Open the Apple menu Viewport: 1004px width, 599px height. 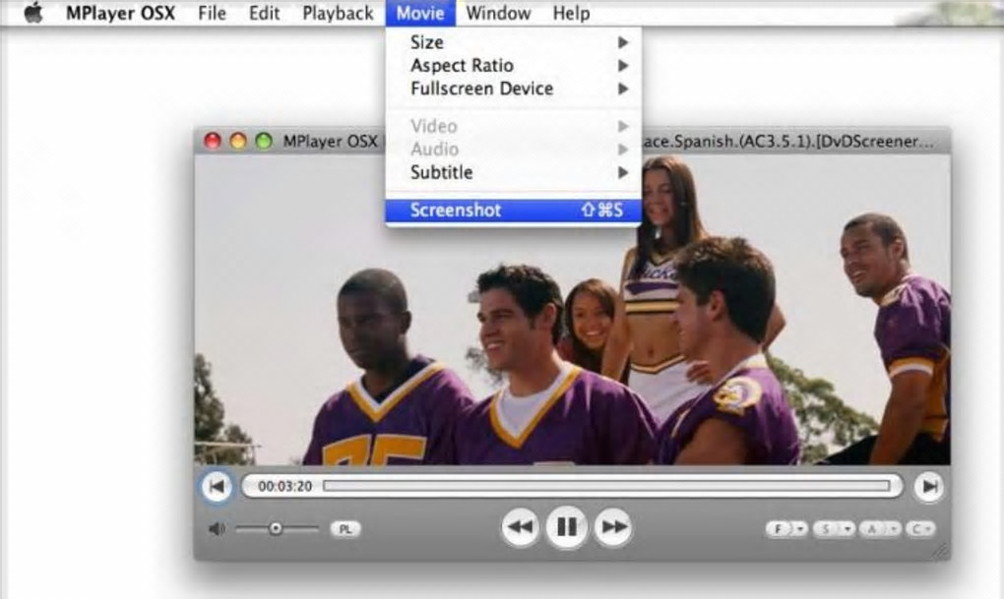(x=33, y=13)
